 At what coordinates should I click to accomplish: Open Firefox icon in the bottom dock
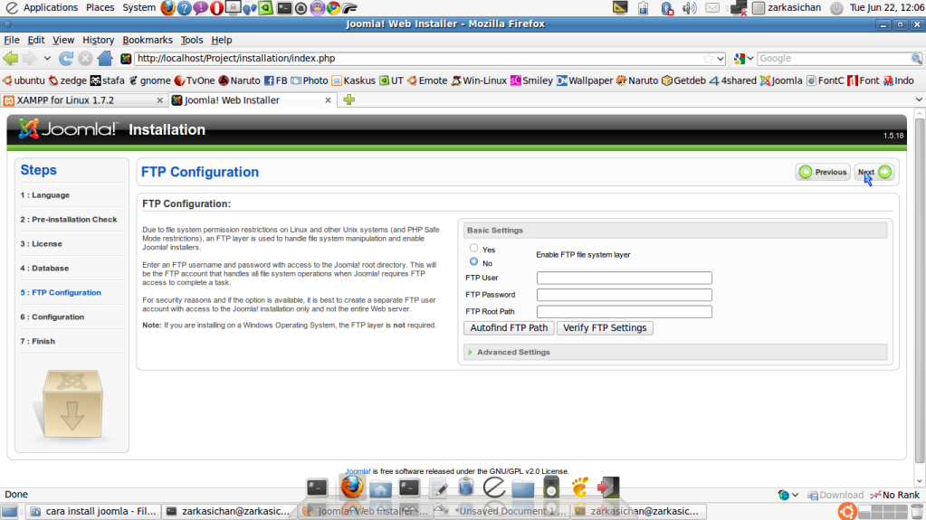(x=352, y=487)
